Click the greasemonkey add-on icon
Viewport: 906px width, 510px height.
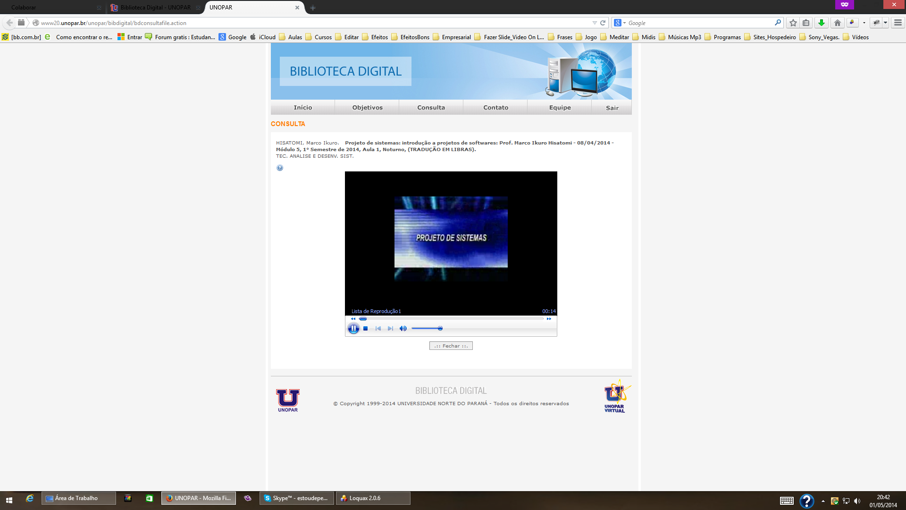[876, 22]
